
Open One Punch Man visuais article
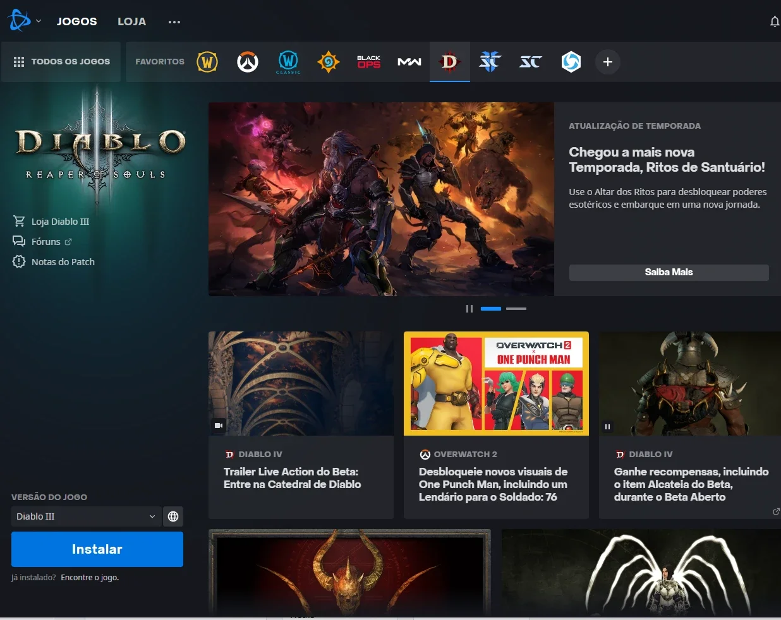[x=493, y=484]
